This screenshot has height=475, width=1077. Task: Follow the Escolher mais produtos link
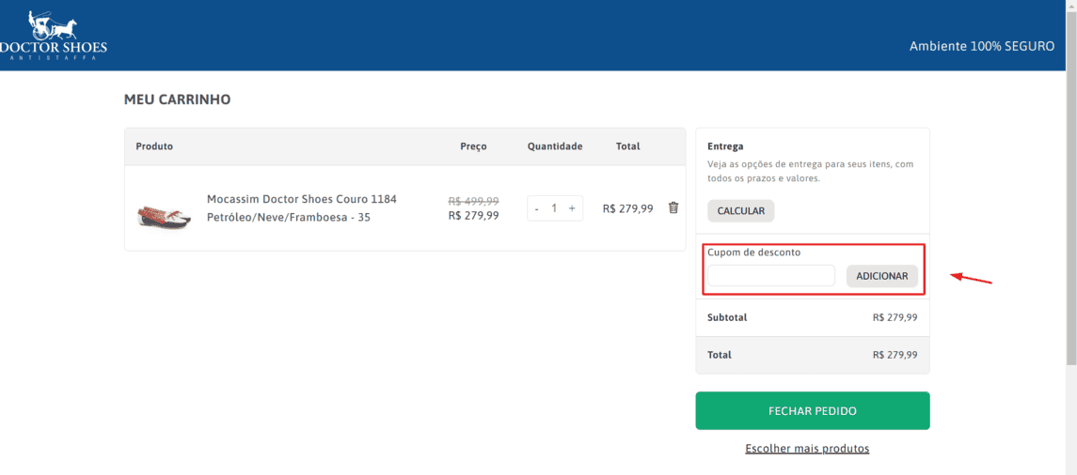(807, 449)
